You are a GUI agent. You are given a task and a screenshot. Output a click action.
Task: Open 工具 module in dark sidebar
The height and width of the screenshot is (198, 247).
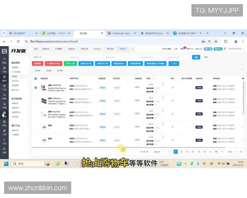point(4,133)
